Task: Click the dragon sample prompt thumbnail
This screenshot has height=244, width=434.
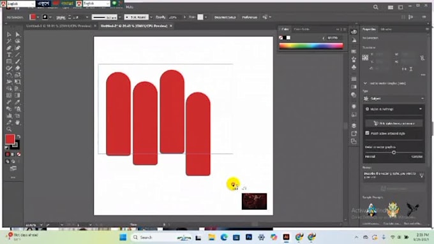Action: coord(393,210)
